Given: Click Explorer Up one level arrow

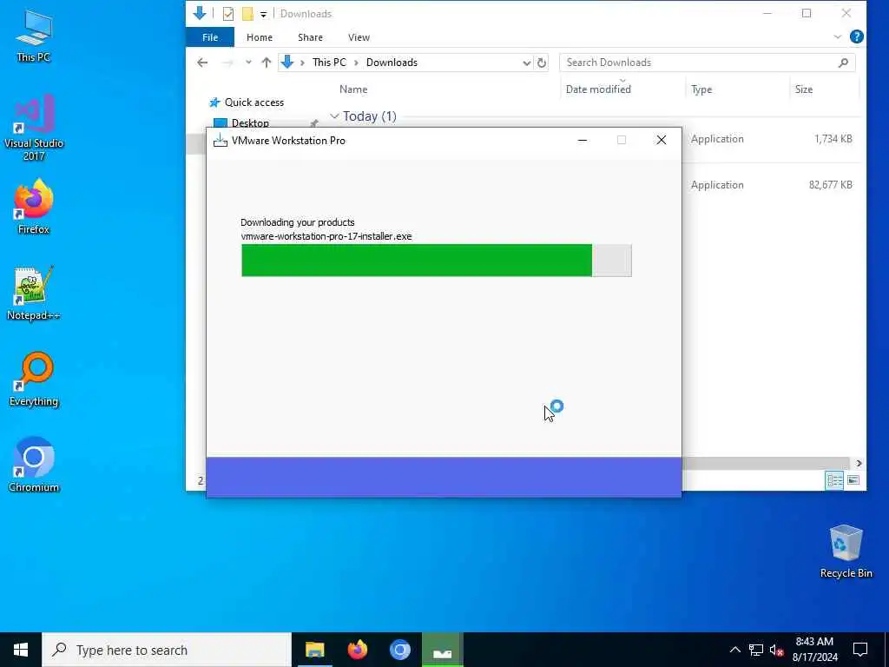Looking at the screenshot, I should click(266, 63).
